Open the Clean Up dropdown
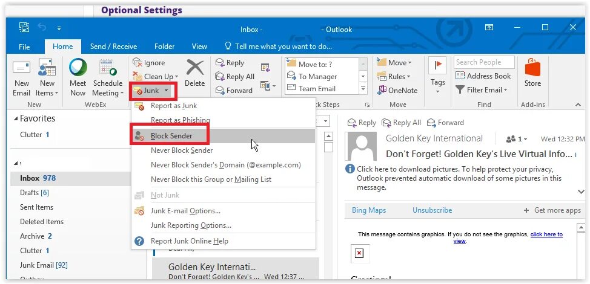The image size is (590, 284). tap(156, 77)
